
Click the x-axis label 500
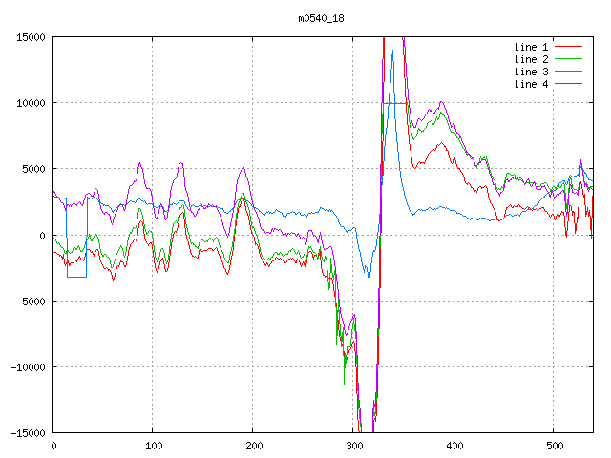555,446
